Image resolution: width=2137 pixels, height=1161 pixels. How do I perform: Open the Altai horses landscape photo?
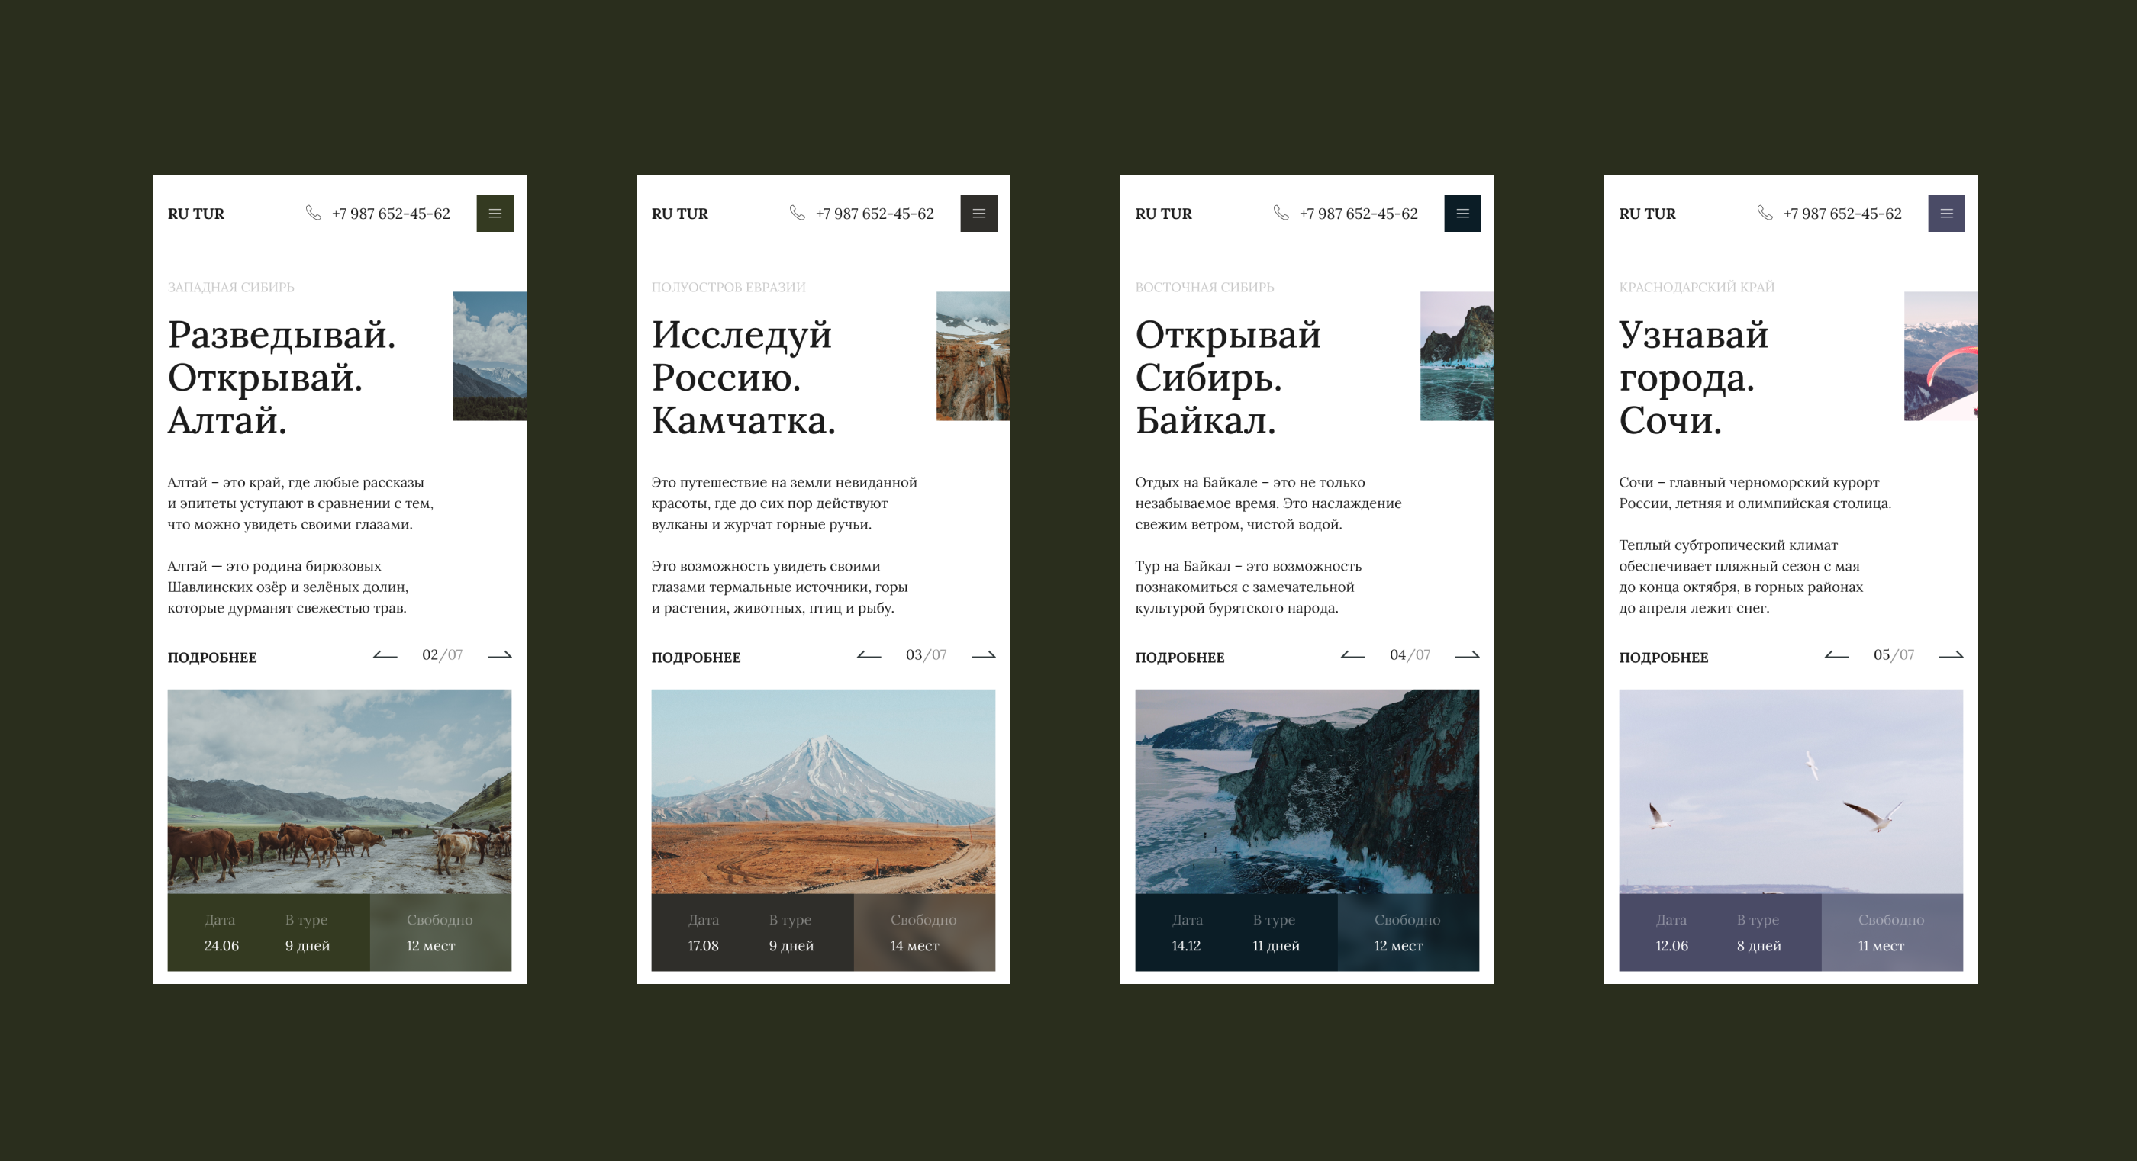340,790
